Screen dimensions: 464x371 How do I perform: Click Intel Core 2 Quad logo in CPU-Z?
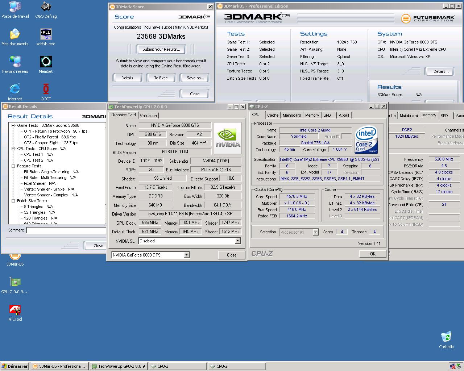pyautogui.click(x=366, y=139)
